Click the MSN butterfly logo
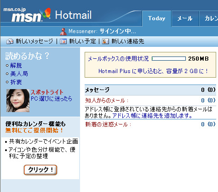Image resolution: width=218 pixels, height=192 pixels. click(x=45, y=13)
